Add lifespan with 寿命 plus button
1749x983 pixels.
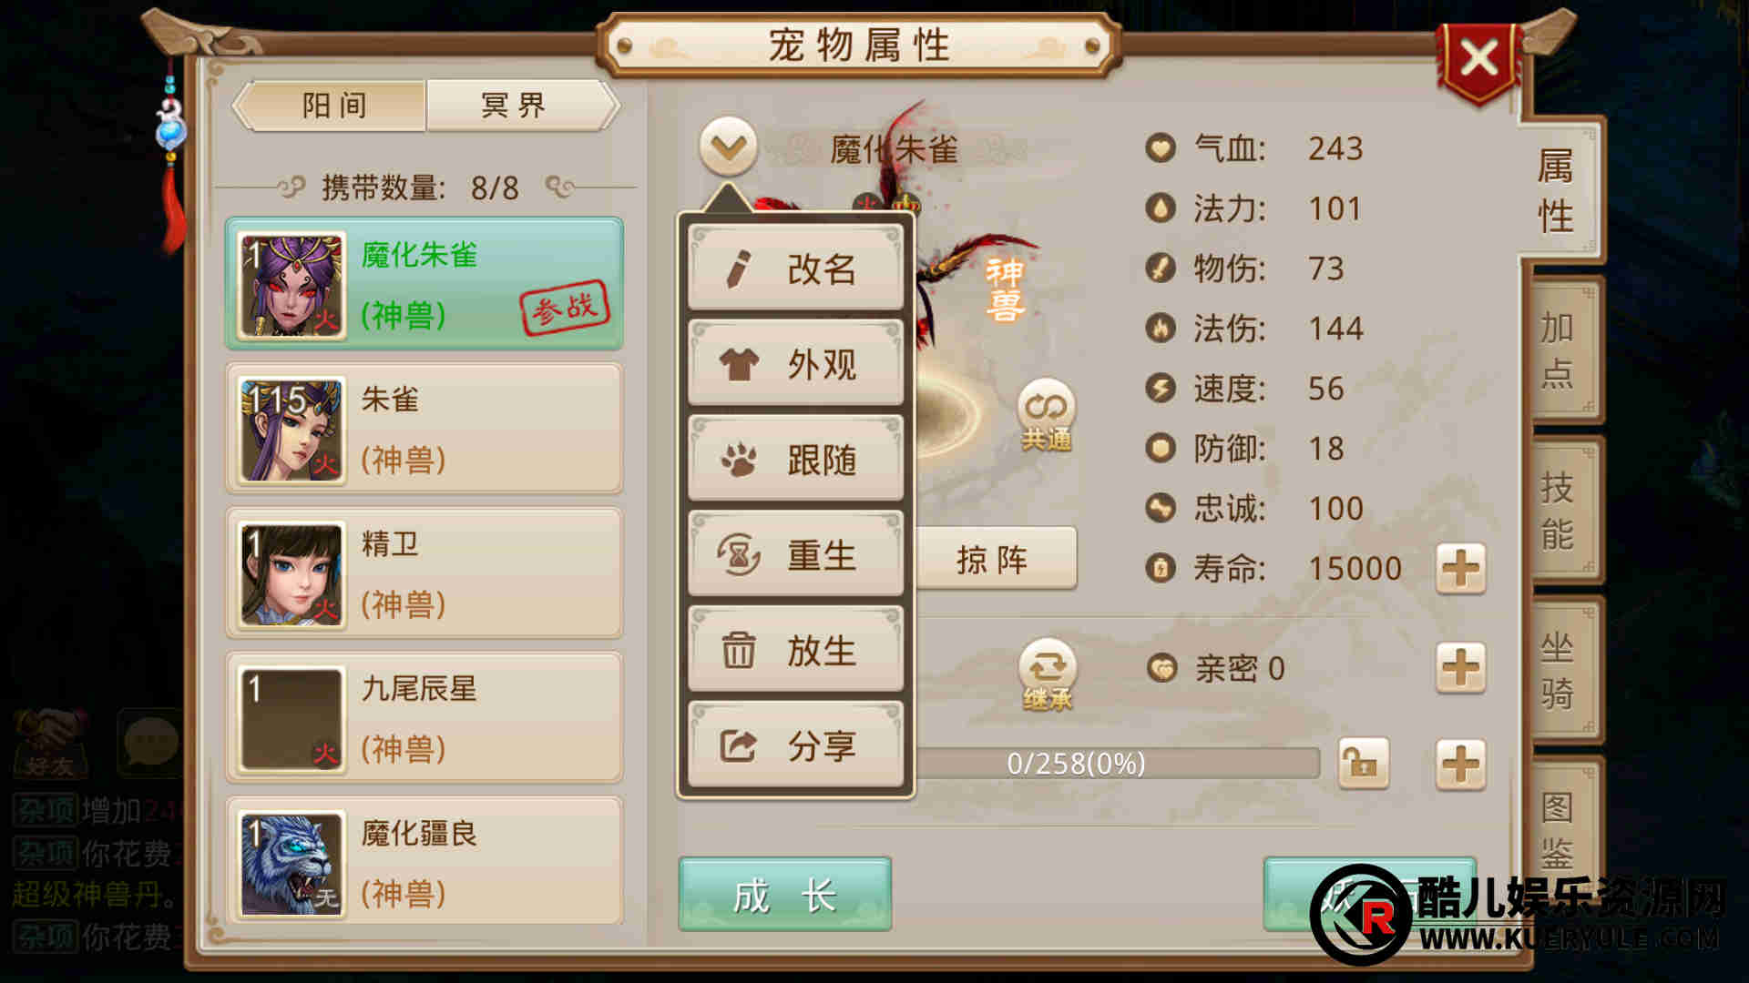pos(1460,570)
